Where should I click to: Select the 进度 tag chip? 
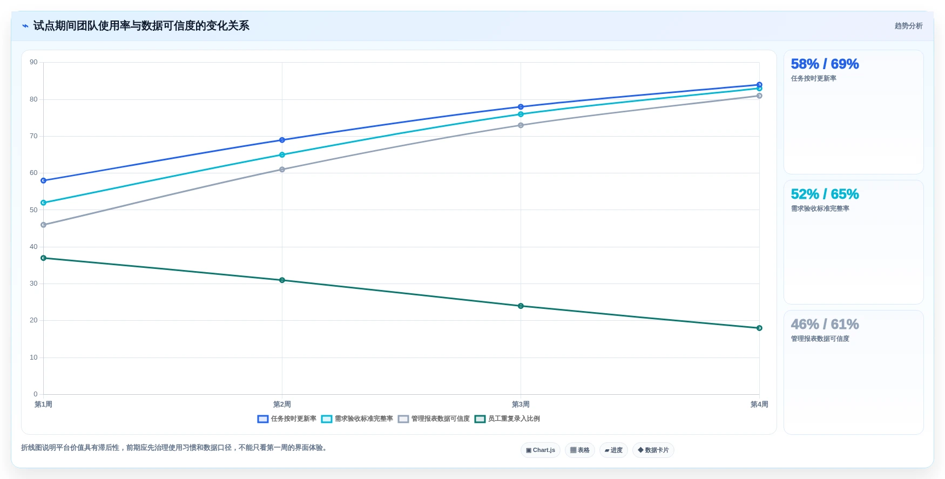(x=613, y=450)
